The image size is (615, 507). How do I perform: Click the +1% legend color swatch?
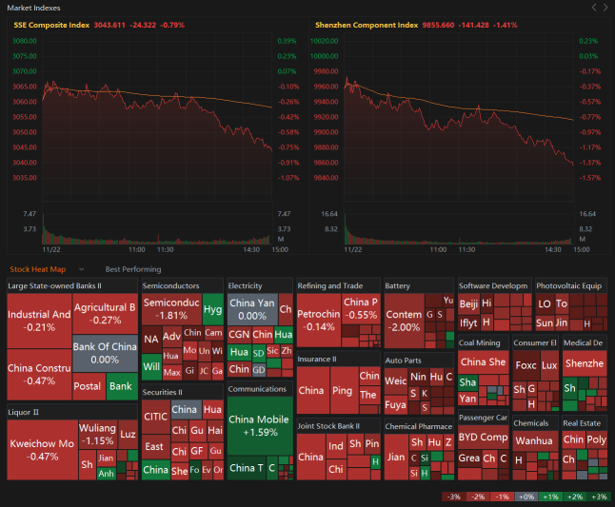click(550, 497)
